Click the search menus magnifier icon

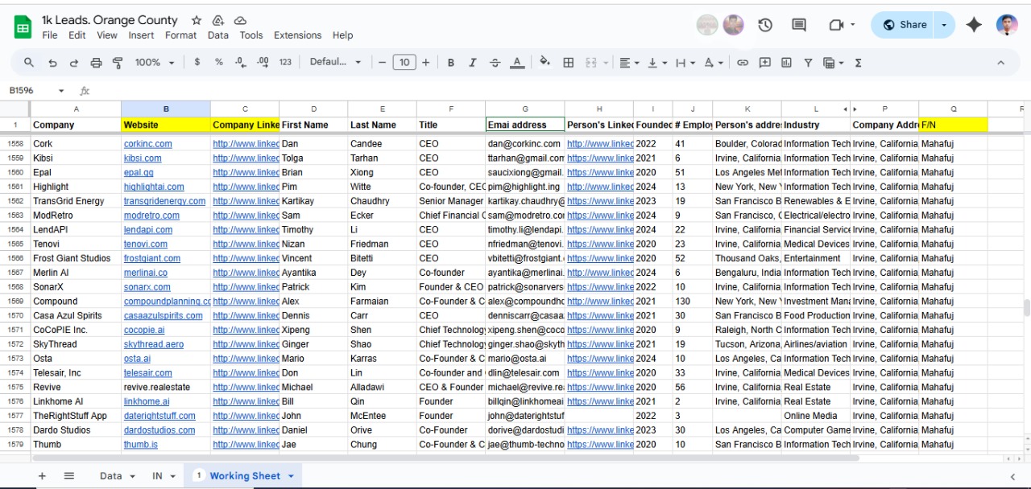[x=29, y=63]
